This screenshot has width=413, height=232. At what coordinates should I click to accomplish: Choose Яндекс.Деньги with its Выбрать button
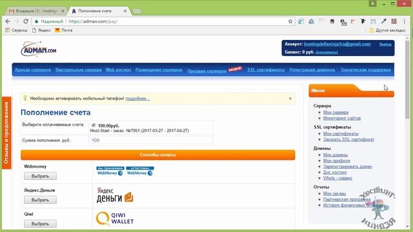(40, 200)
